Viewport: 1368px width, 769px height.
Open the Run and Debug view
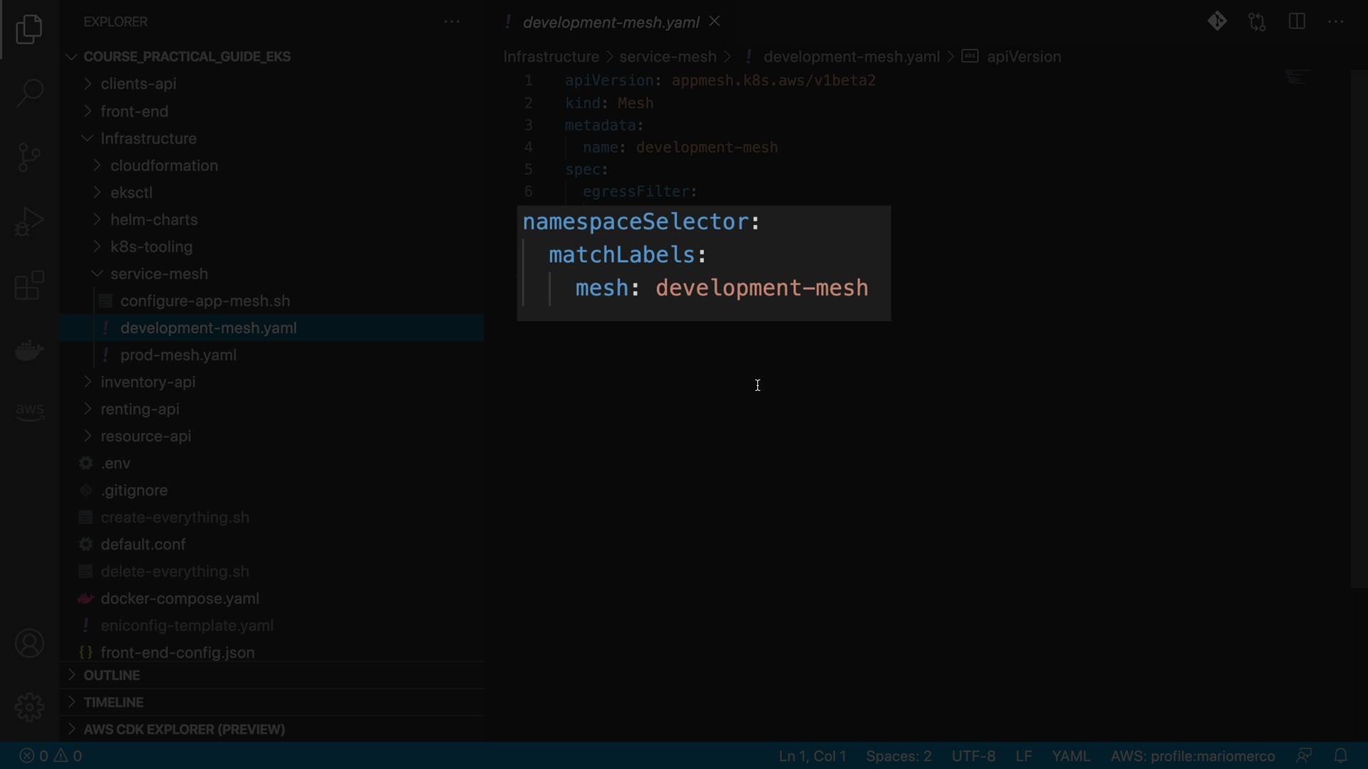pyautogui.click(x=29, y=221)
